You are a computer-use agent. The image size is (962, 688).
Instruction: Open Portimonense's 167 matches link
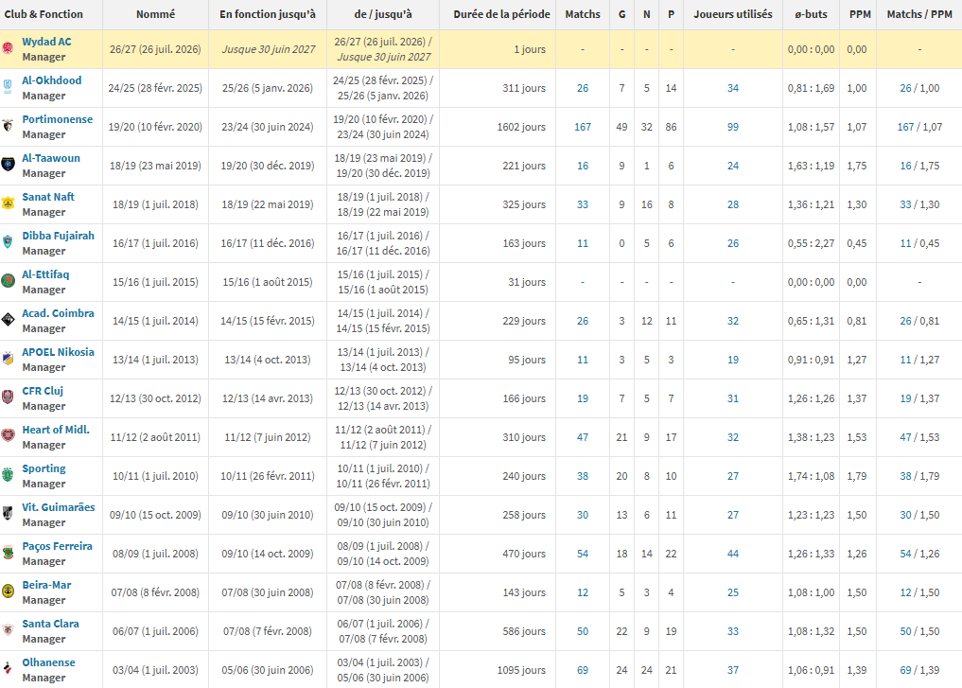[583, 127]
